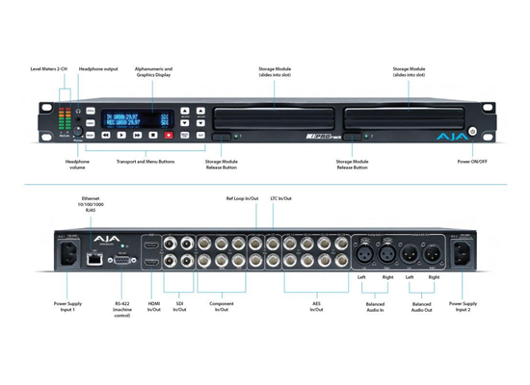Click the 'Alphanumeric and Graphics Display' label
The width and height of the screenshot is (530, 385).
[153, 72]
